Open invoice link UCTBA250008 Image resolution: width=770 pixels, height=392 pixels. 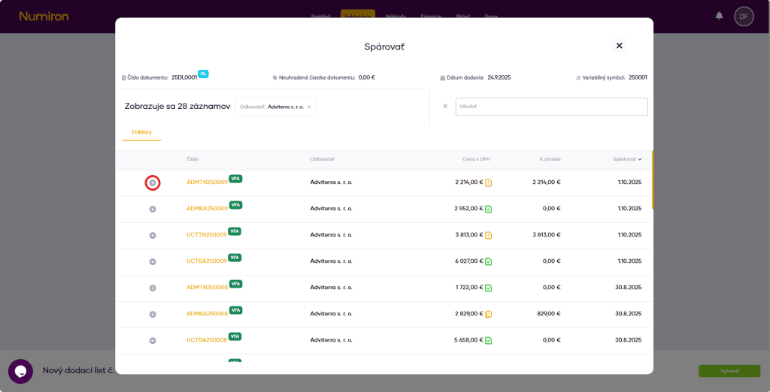tap(207, 340)
